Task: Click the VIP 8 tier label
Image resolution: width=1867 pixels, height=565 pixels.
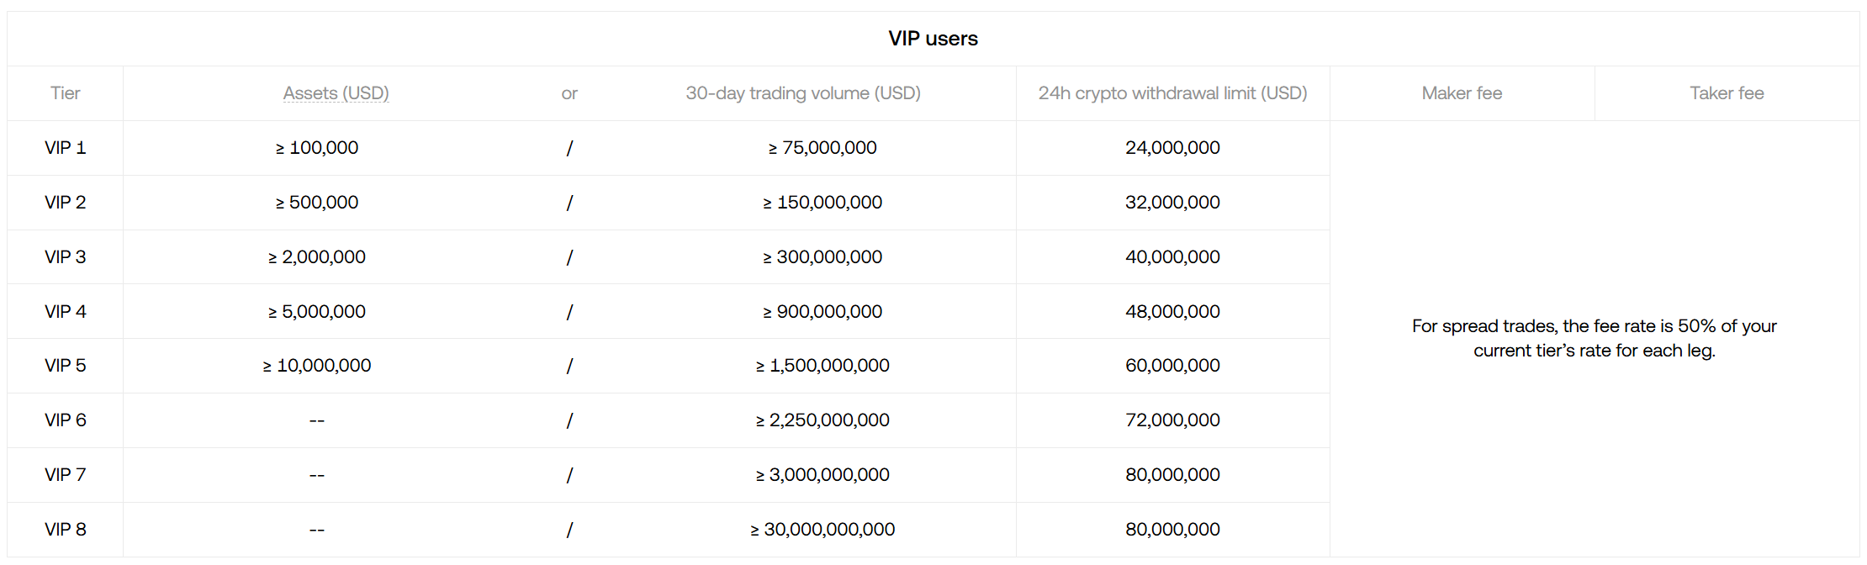Action: 65,530
